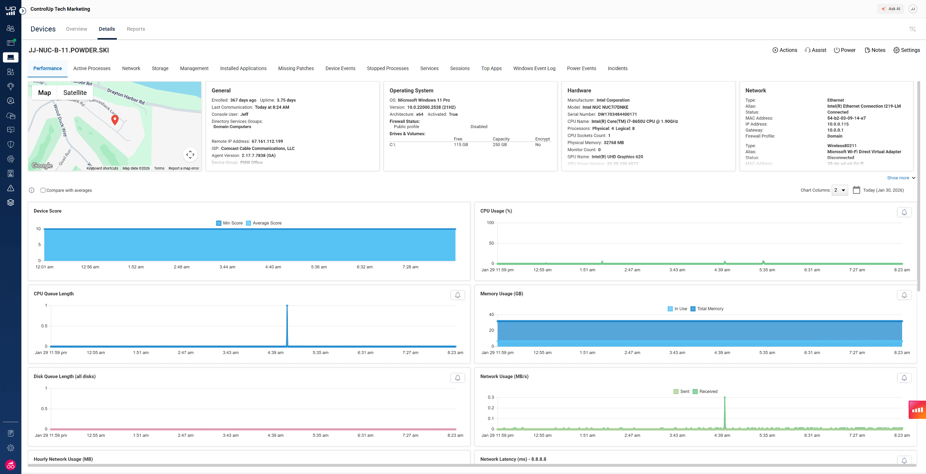This screenshot has height=474, width=926.
Task: Open the map fullscreen/pan control icon
Action: (x=190, y=155)
